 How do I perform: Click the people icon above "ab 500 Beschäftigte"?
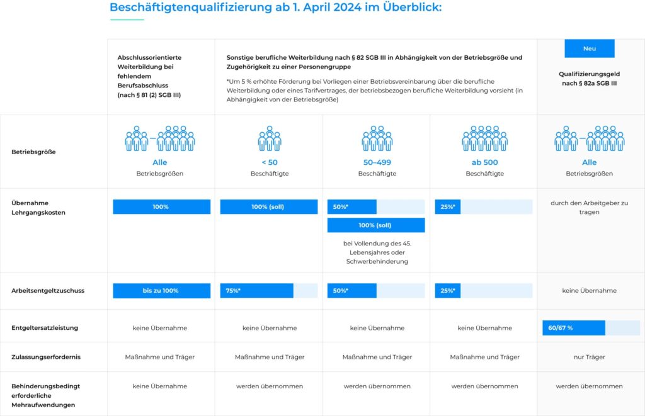484,139
